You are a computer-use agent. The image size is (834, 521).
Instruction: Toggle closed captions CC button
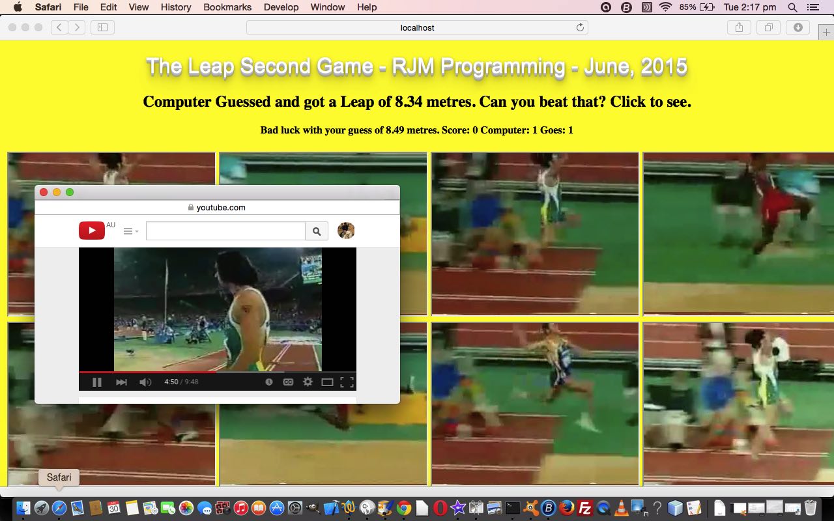point(288,382)
